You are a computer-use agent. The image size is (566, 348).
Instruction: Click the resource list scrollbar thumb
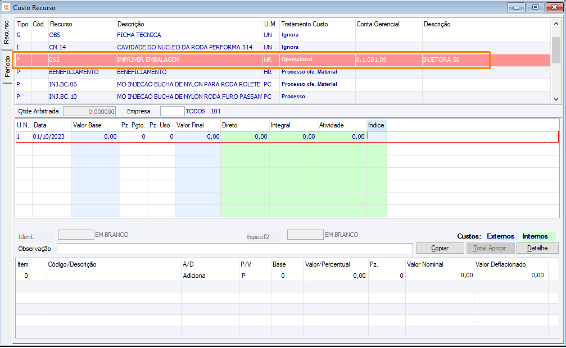(556, 50)
